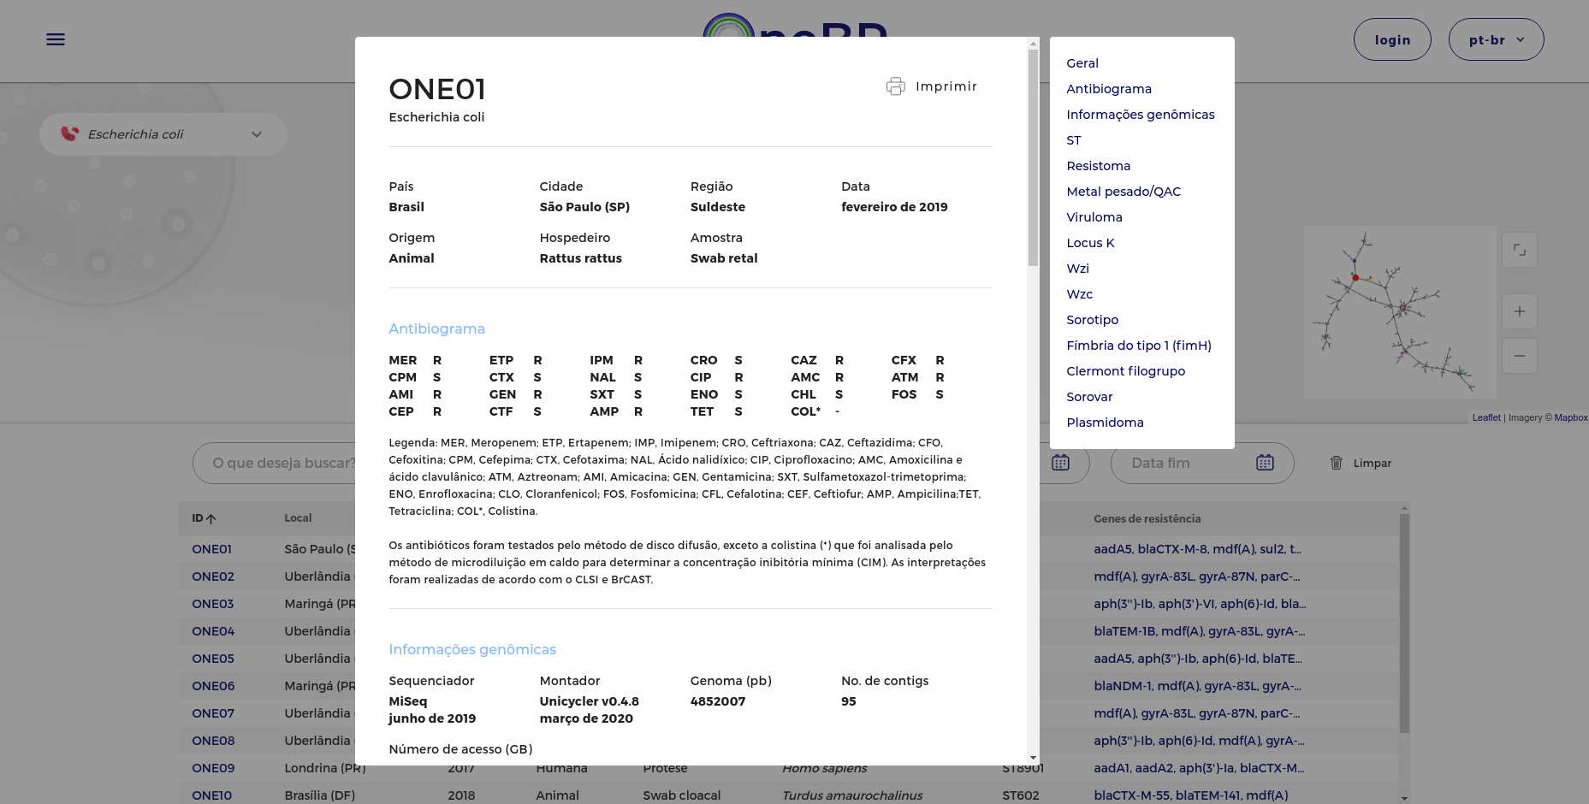Open the ONE09 row ID
This screenshot has width=1589, height=804.
[x=213, y=768]
